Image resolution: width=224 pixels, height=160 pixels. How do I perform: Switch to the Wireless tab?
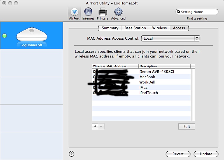(159, 28)
